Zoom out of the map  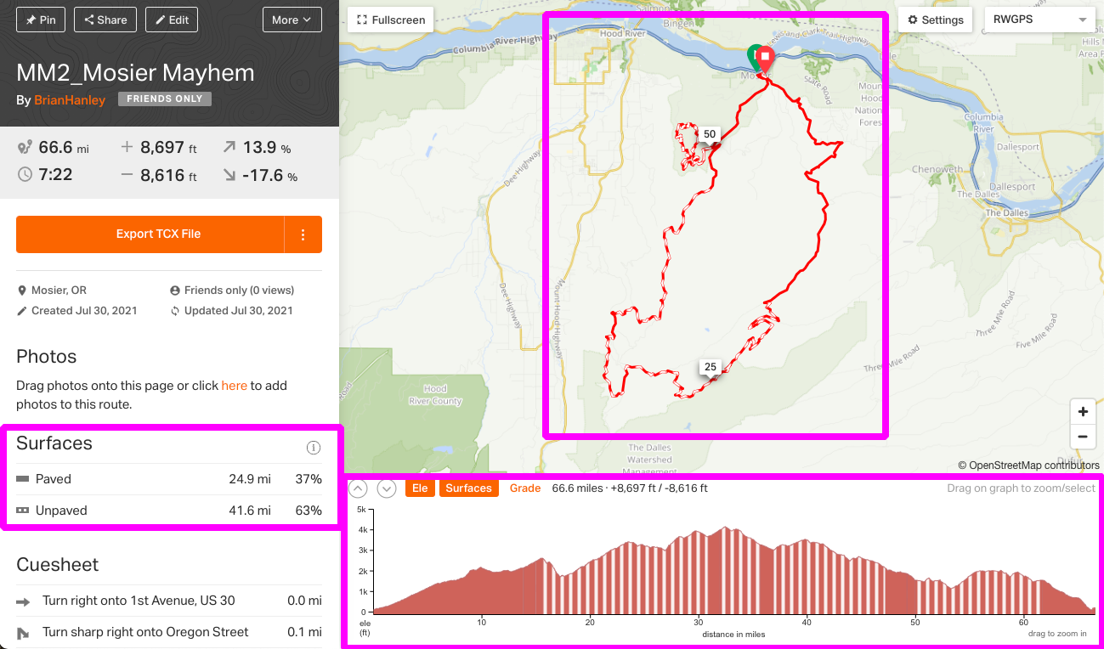click(1083, 437)
